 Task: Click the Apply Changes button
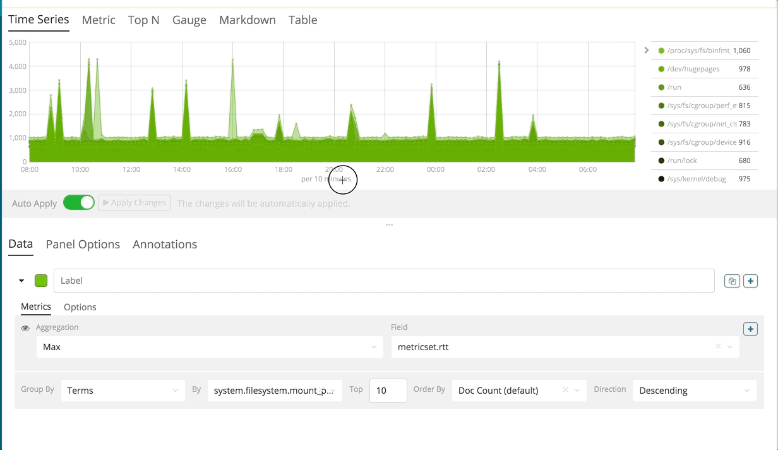135,203
